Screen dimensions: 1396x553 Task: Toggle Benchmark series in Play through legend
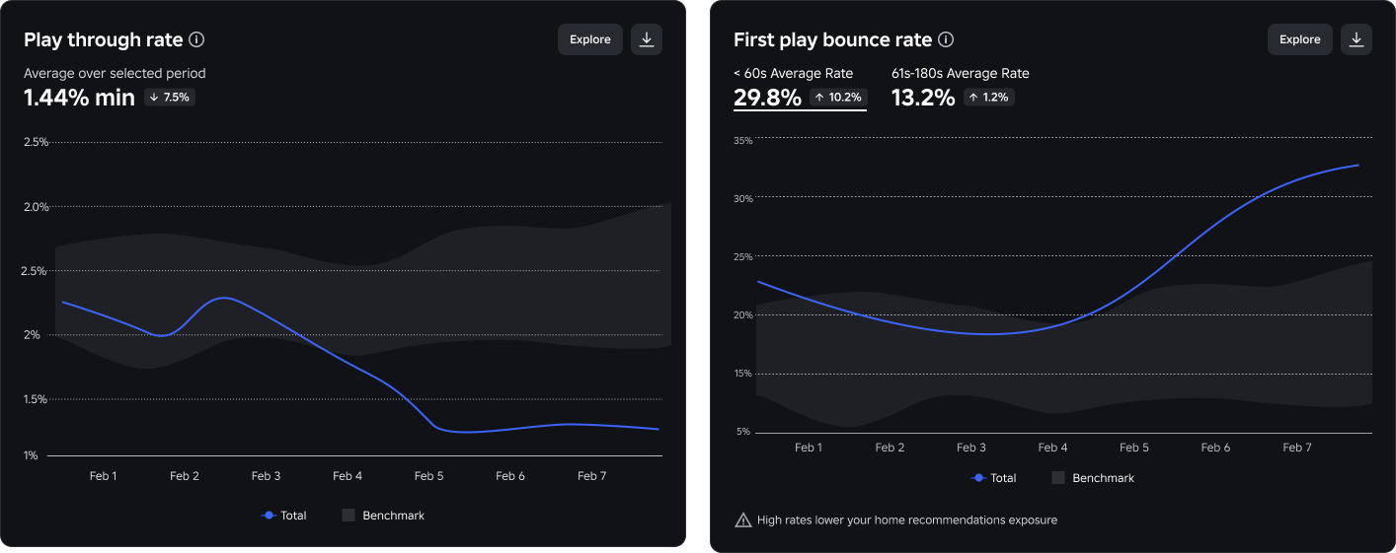point(383,516)
